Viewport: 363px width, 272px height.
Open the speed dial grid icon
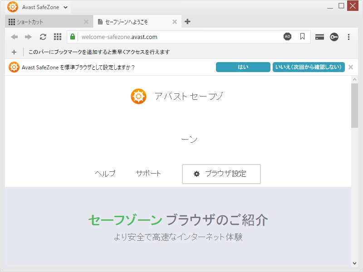click(57, 37)
